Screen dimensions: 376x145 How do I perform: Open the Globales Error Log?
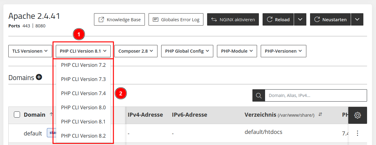point(176,19)
